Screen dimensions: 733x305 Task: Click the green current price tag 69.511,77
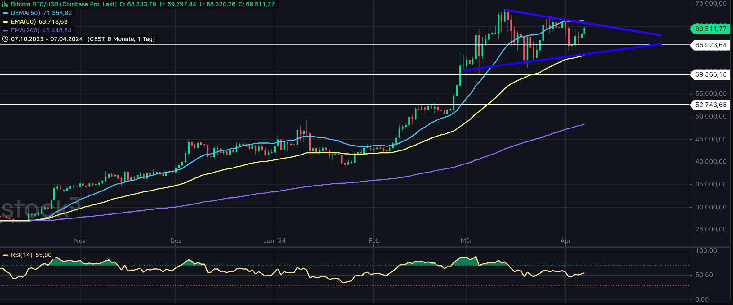[x=711, y=29]
